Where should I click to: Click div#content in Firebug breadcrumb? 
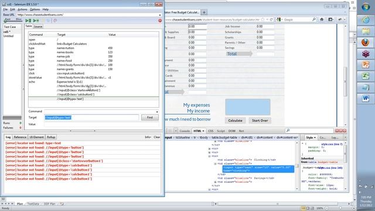coord(264,138)
